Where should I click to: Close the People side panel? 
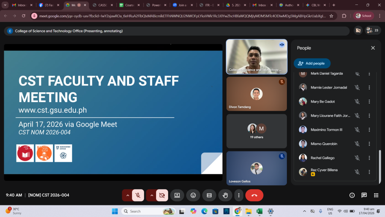(373, 48)
